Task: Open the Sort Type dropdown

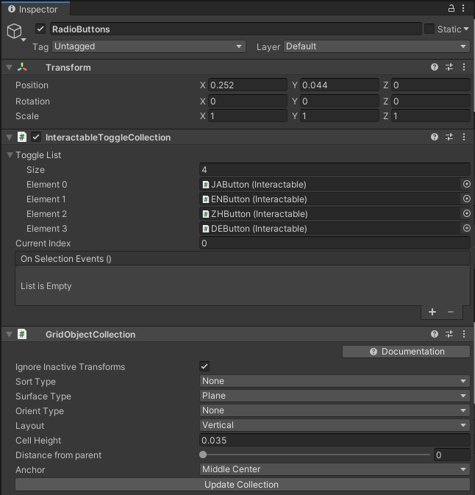Action: 335,381
